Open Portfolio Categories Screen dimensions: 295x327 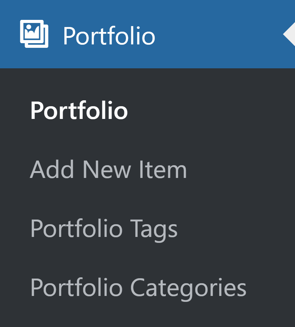coord(138,288)
